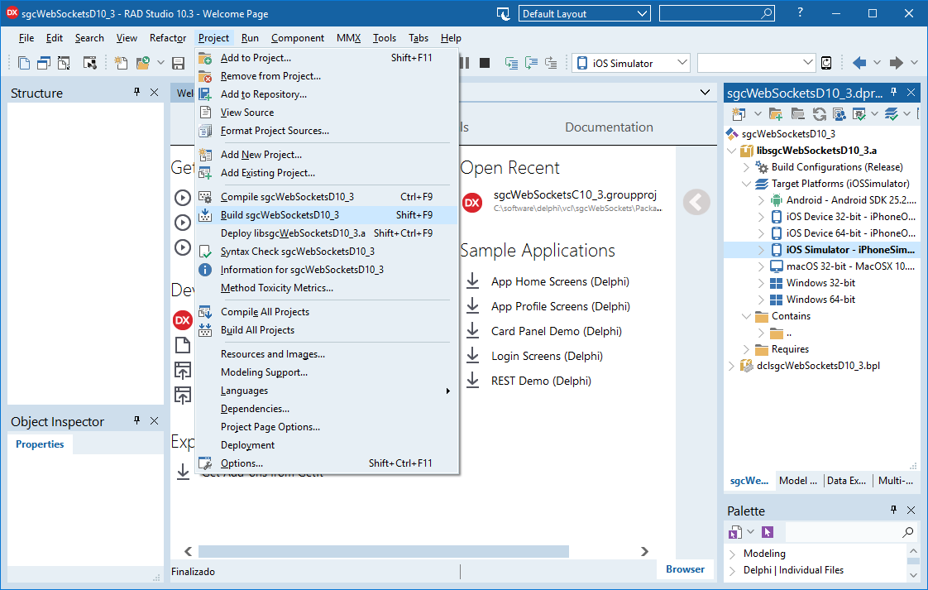This screenshot has width=928, height=590.
Task: Click the New Items toolbar icon
Action: (121, 63)
